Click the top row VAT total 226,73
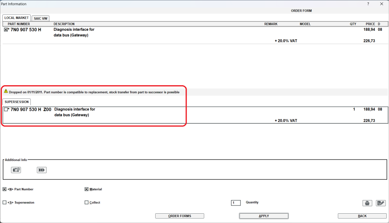 (x=369, y=41)
